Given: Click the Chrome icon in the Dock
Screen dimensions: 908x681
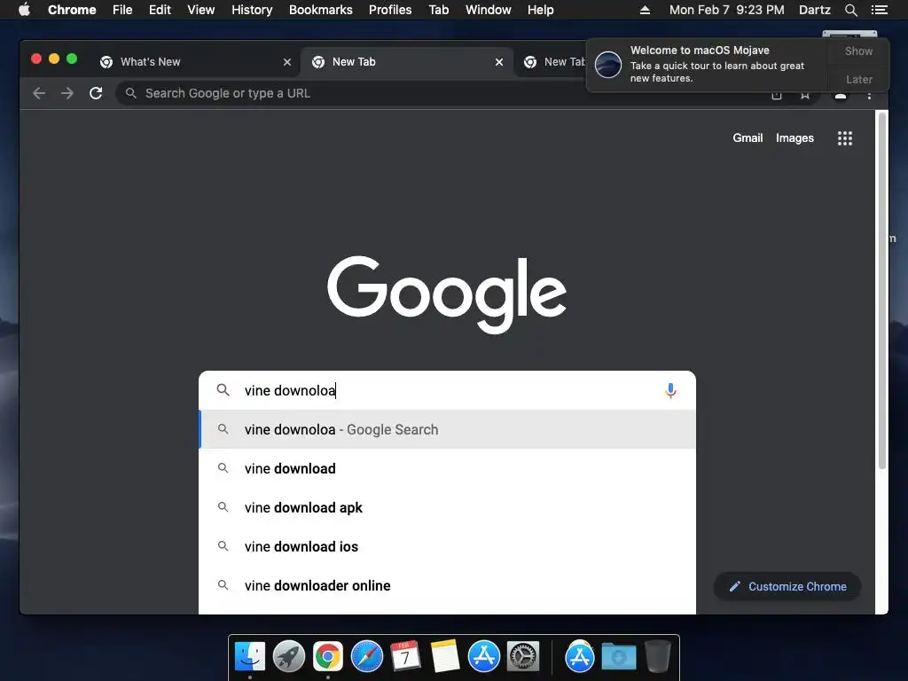Looking at the screenshot, I should (328, 657).
